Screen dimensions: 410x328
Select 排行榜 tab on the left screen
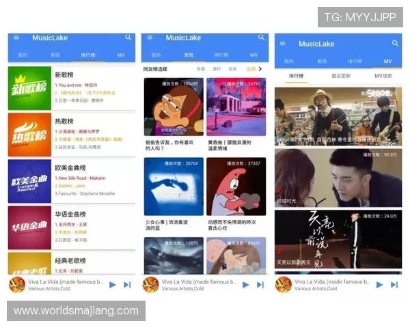point(88,55)
